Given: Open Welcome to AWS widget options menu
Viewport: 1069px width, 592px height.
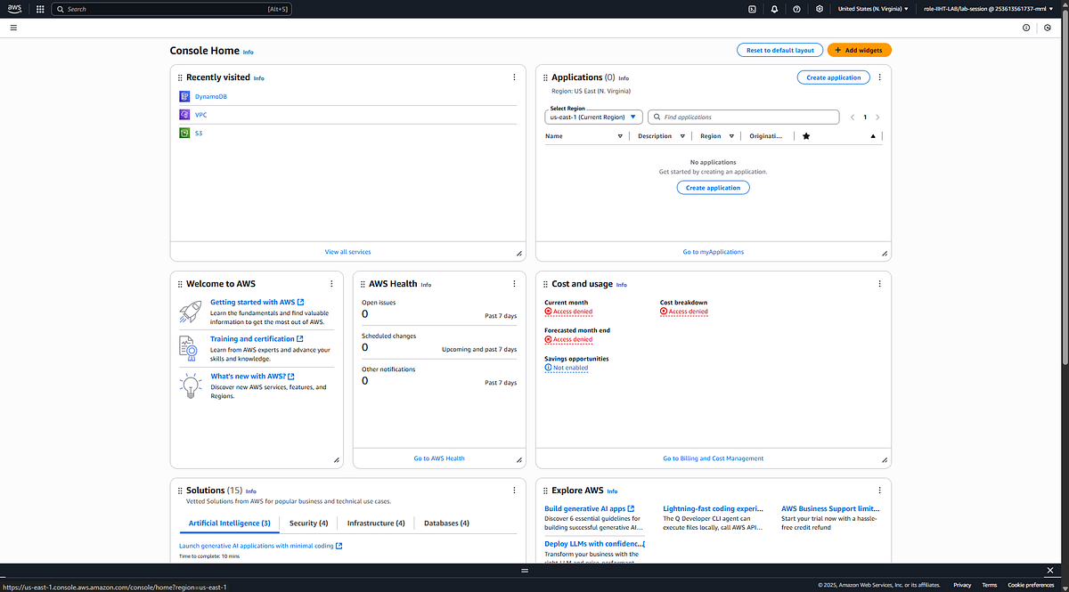Looking at the screenshot, I should [x=331, y=284].
